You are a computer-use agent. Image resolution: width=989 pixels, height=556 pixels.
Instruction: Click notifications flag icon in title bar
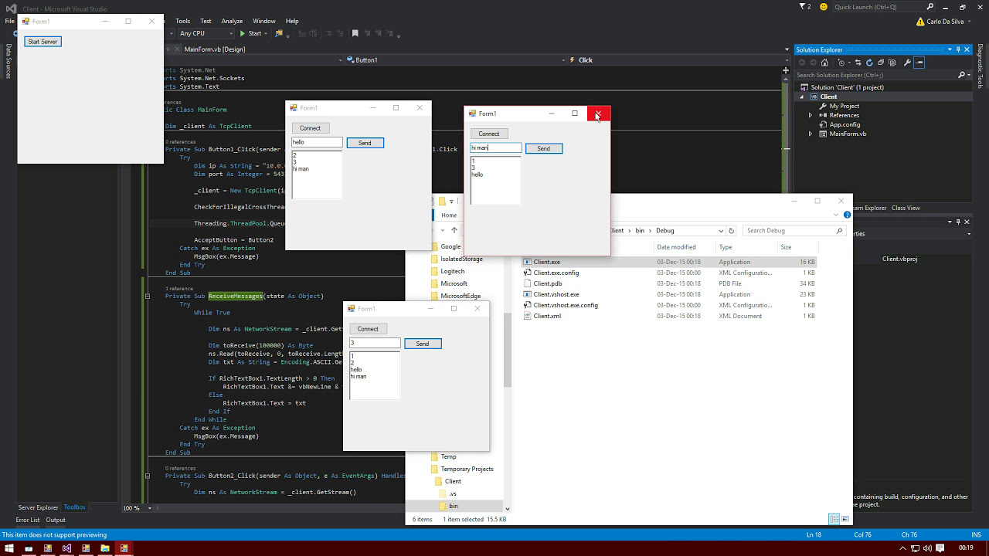(x=801, y=7)
